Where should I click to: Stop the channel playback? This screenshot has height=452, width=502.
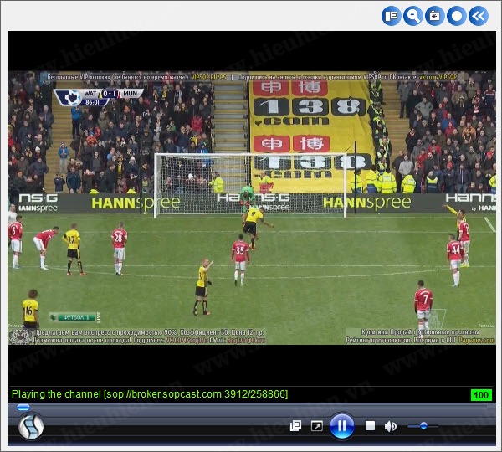pyautogui.click(x=370, y=426)
